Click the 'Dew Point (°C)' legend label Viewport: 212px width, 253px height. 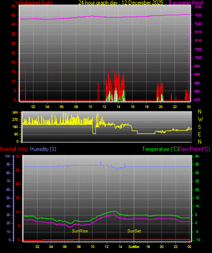[x=194, y=149]
